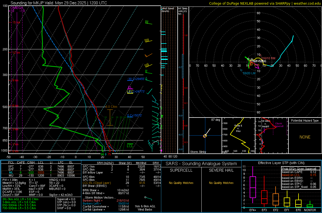This screenshot has height=213, width=322.
Task: Select the ConvT = 89F value
Action: [x=37, y=186]
